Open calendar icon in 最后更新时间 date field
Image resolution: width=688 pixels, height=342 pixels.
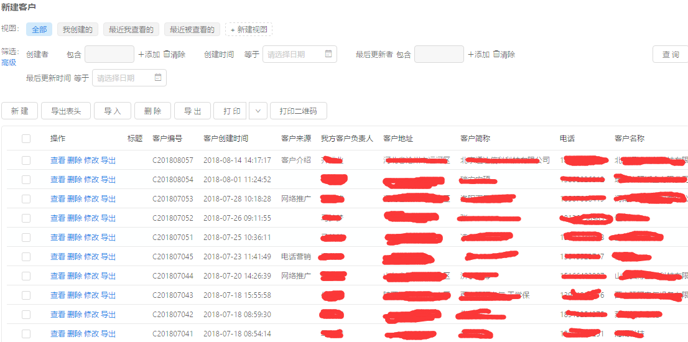pos(158,78)
